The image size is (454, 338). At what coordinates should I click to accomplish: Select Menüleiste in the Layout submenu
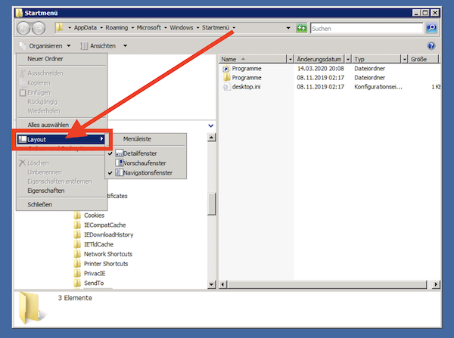click(x=138, y=138)
